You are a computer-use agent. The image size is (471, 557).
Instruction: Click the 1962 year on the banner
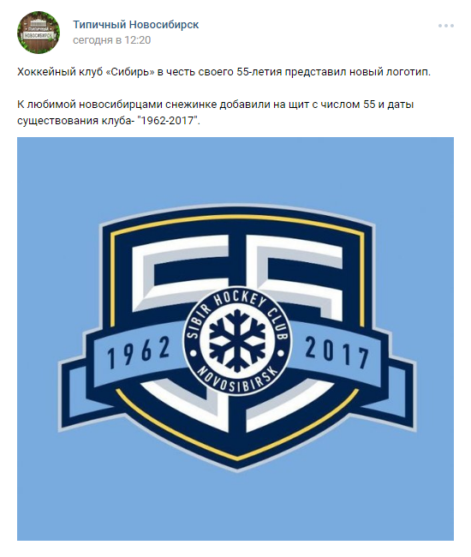point(139,351)
